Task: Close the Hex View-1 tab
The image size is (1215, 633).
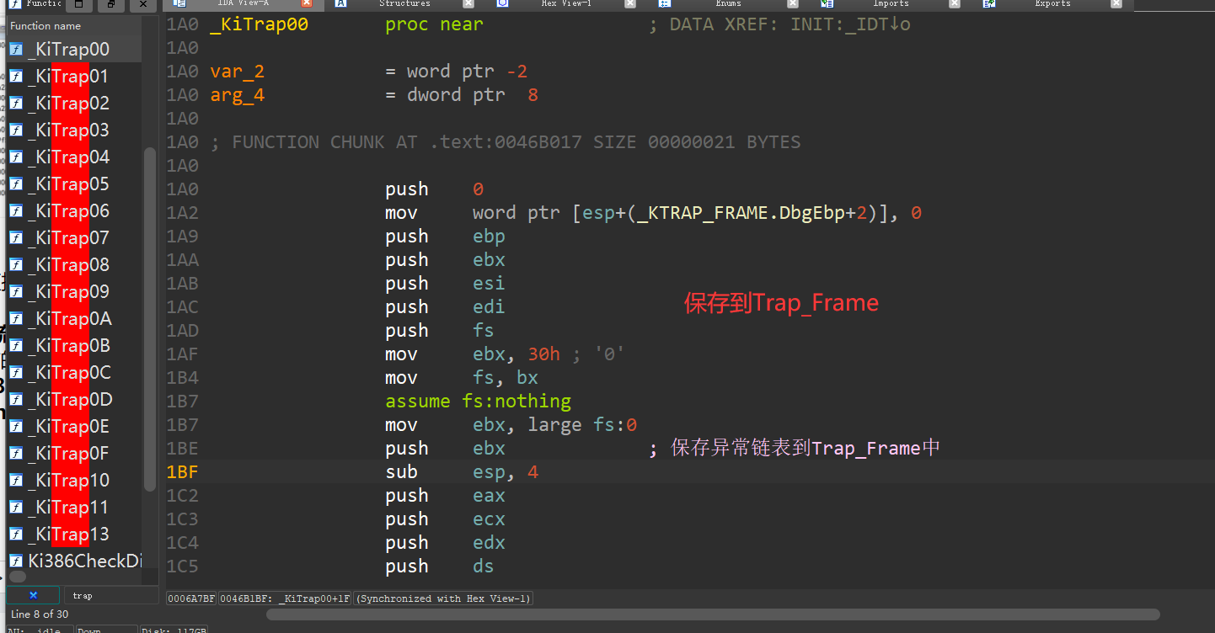Action: click(630, 3)
